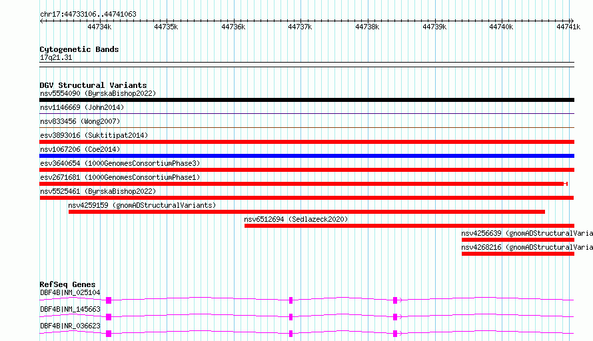Open esv3640654 (1000GenomesConsortiumPhase3) label
This screenshot has height=341, width=593.
coord(120,163)
